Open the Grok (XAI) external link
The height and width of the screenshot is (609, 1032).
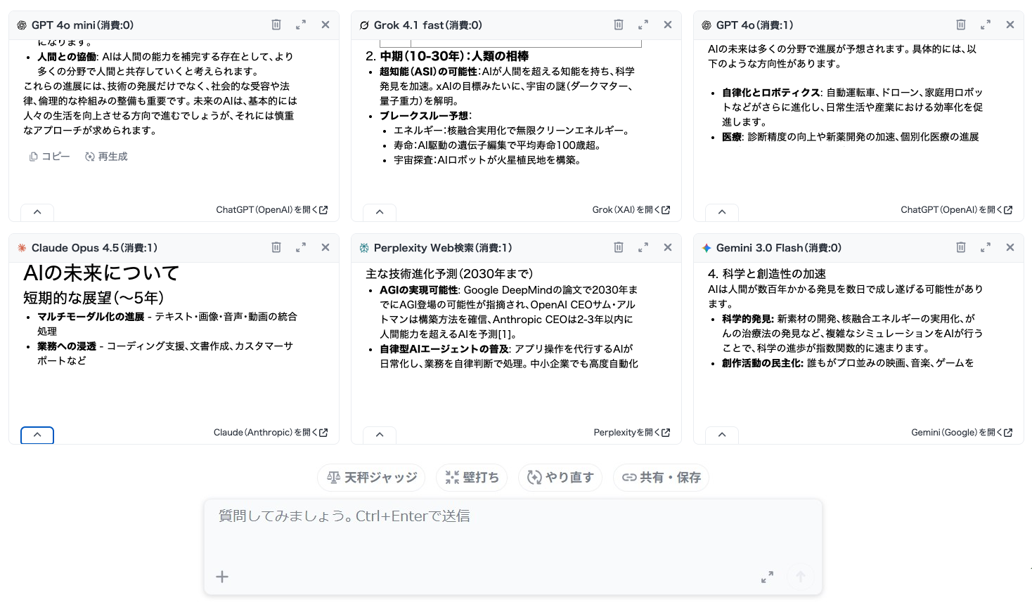631,210
